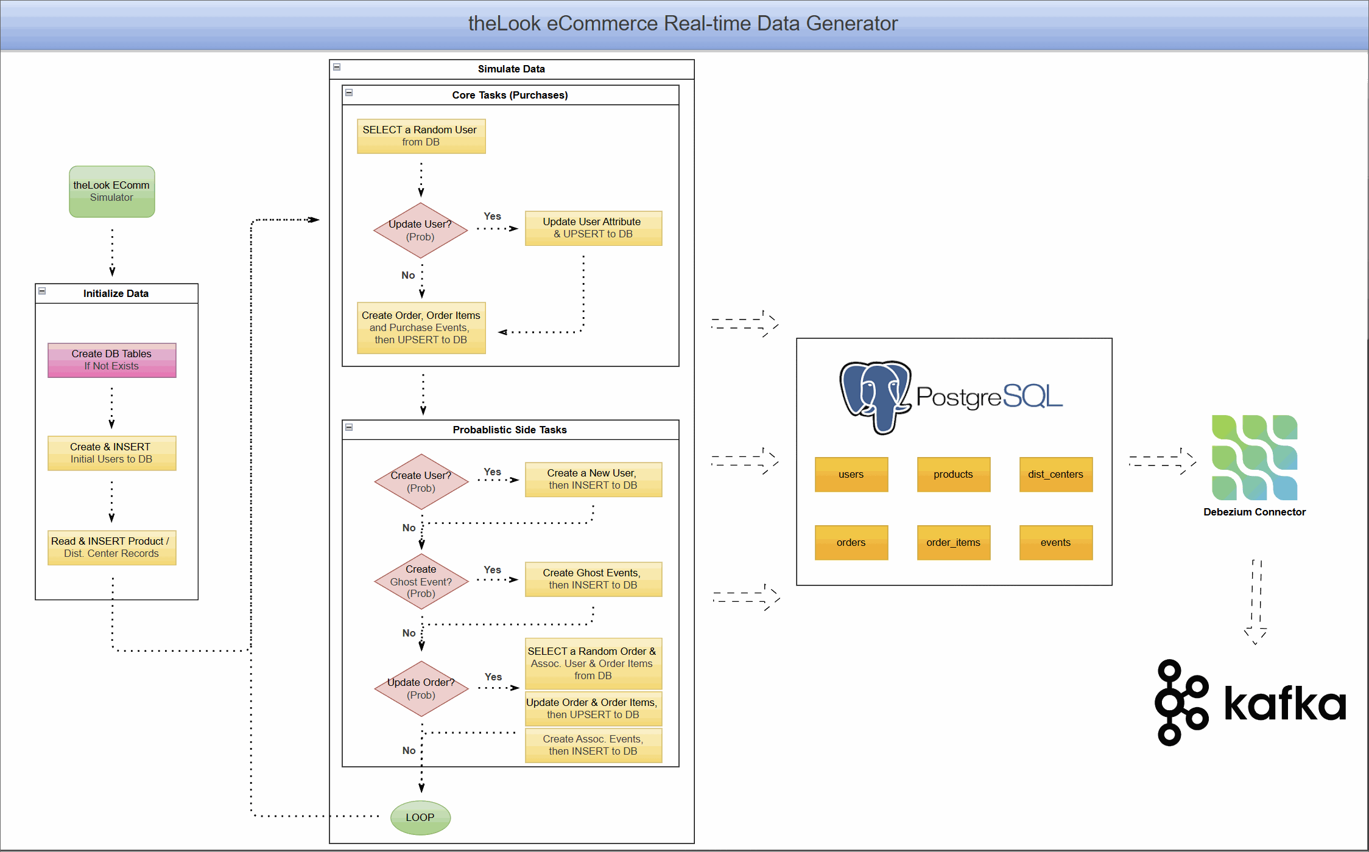Click the Update Order? decision diamond

tap(420, 688)
